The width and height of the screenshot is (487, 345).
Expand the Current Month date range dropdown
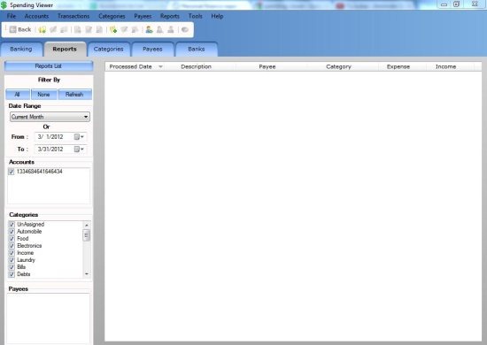[x=86, y=117]
